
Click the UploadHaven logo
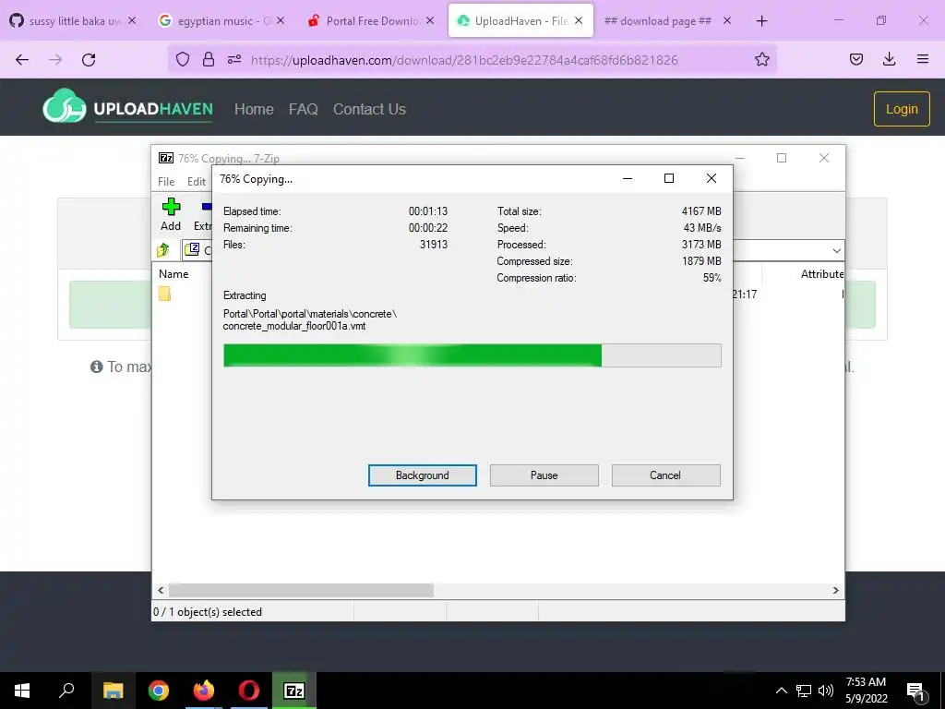(x=127, y=106)
